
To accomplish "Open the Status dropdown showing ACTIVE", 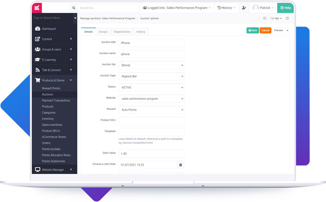I will point(151,87).
